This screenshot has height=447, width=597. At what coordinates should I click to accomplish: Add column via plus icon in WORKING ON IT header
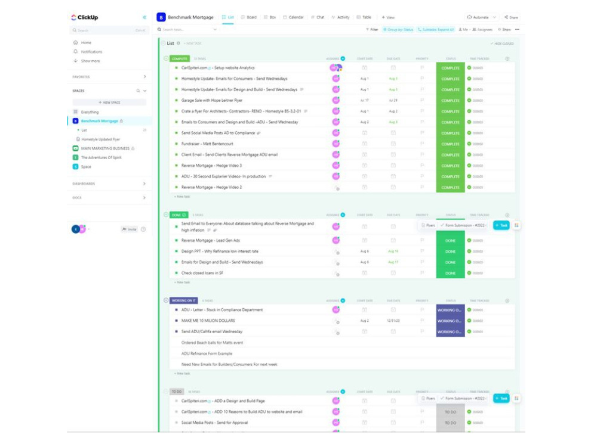(507, 300)
